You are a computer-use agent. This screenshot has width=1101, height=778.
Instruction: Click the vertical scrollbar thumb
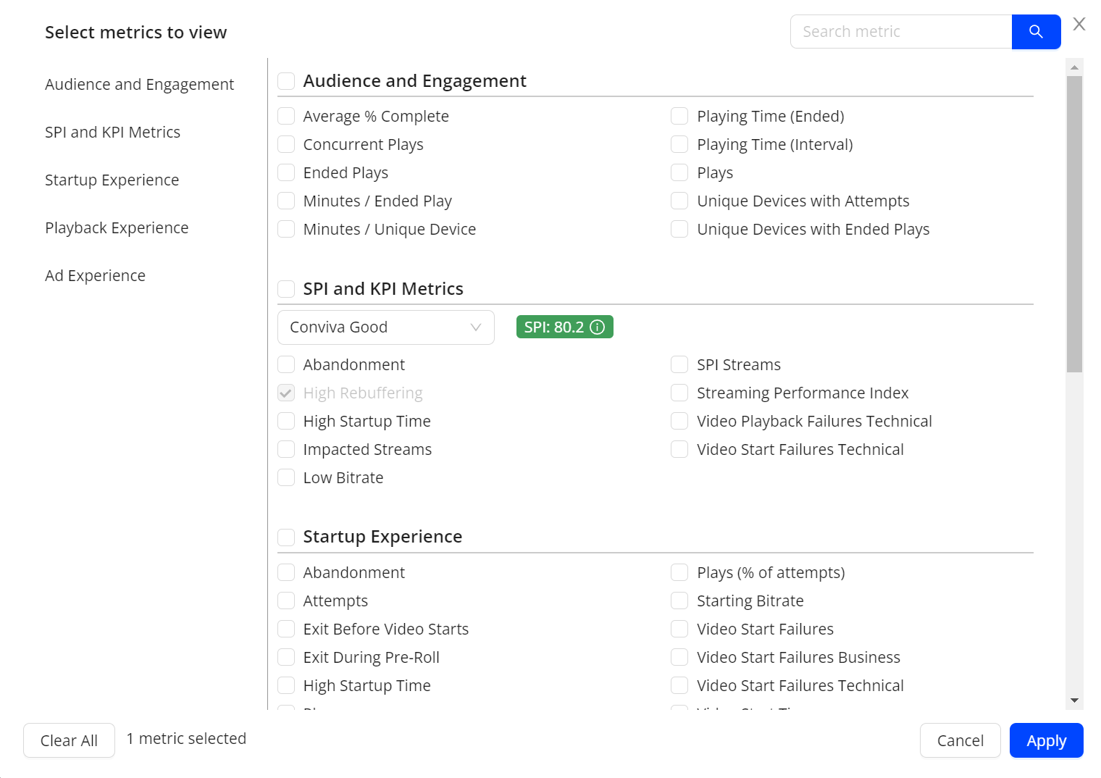coord(1074,225)
